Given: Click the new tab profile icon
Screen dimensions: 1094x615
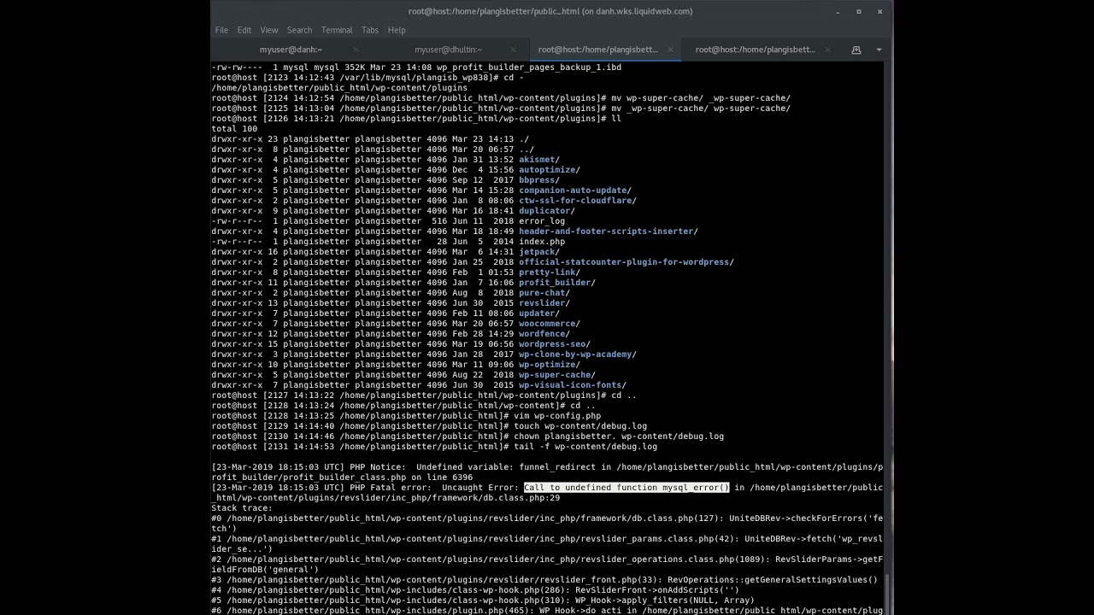Looking at the screenshot, I should tap(856, 50).
